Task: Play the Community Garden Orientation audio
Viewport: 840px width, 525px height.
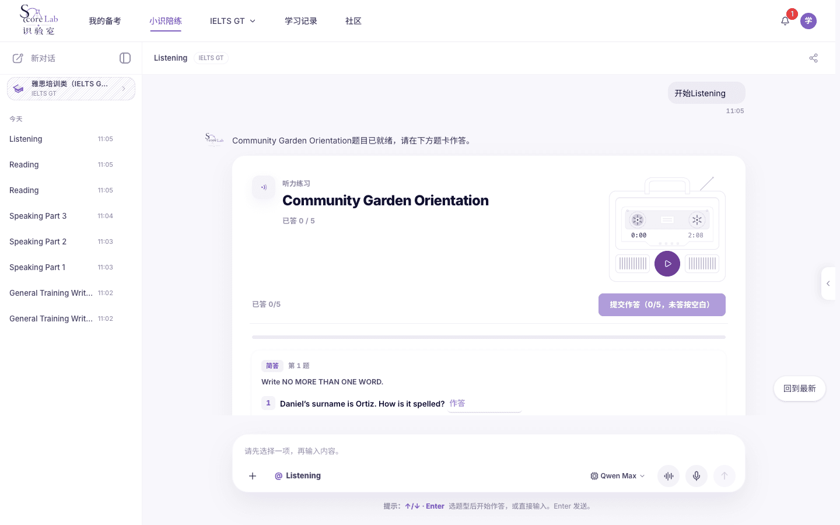Action: 667,264
